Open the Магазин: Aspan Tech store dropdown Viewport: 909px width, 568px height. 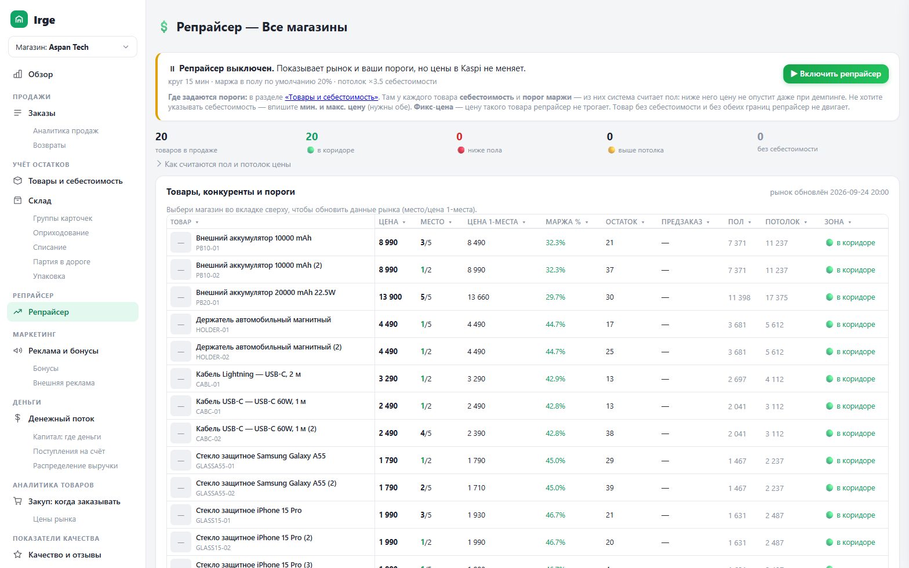coord(72,47)
